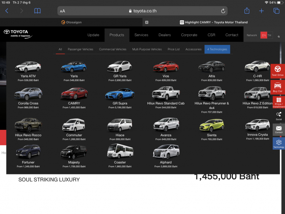Switch language to EN
Viewport: 285px width, 214px height.
click(x=264, y=35)
